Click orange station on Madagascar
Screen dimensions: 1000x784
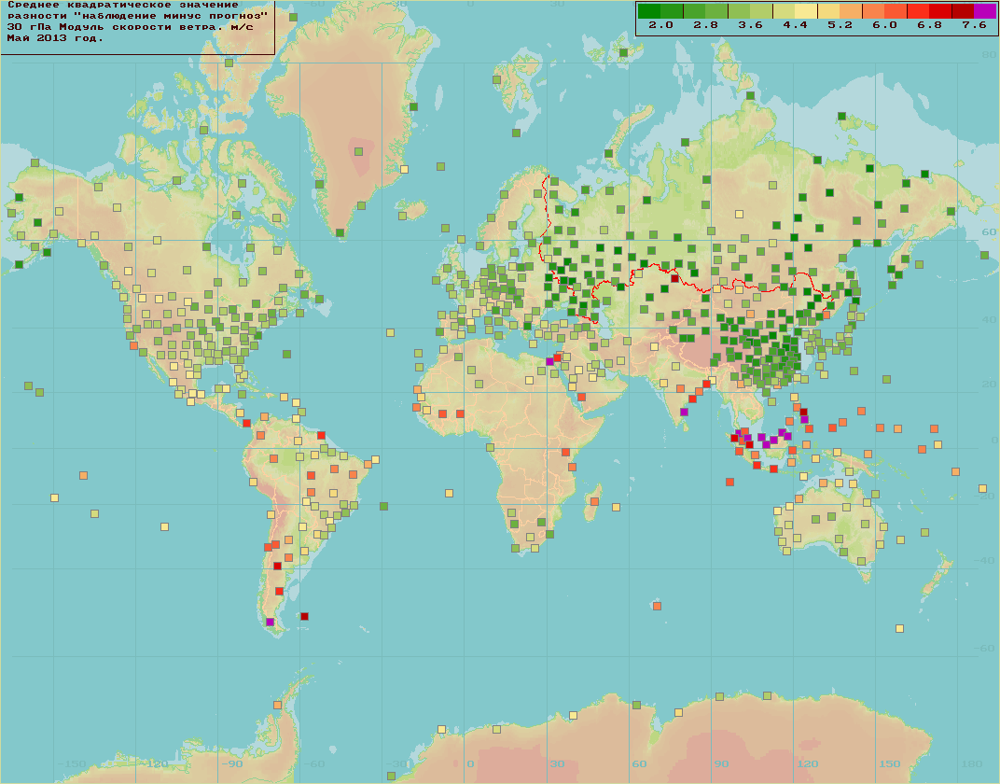[594, 502]
